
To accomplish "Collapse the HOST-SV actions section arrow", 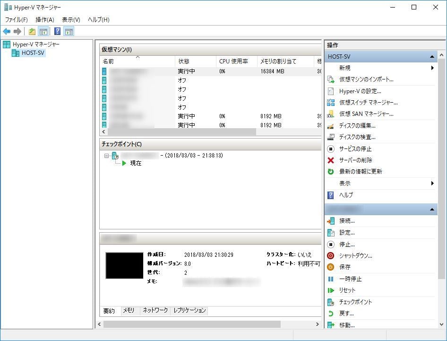I will (x=432, y=57).
